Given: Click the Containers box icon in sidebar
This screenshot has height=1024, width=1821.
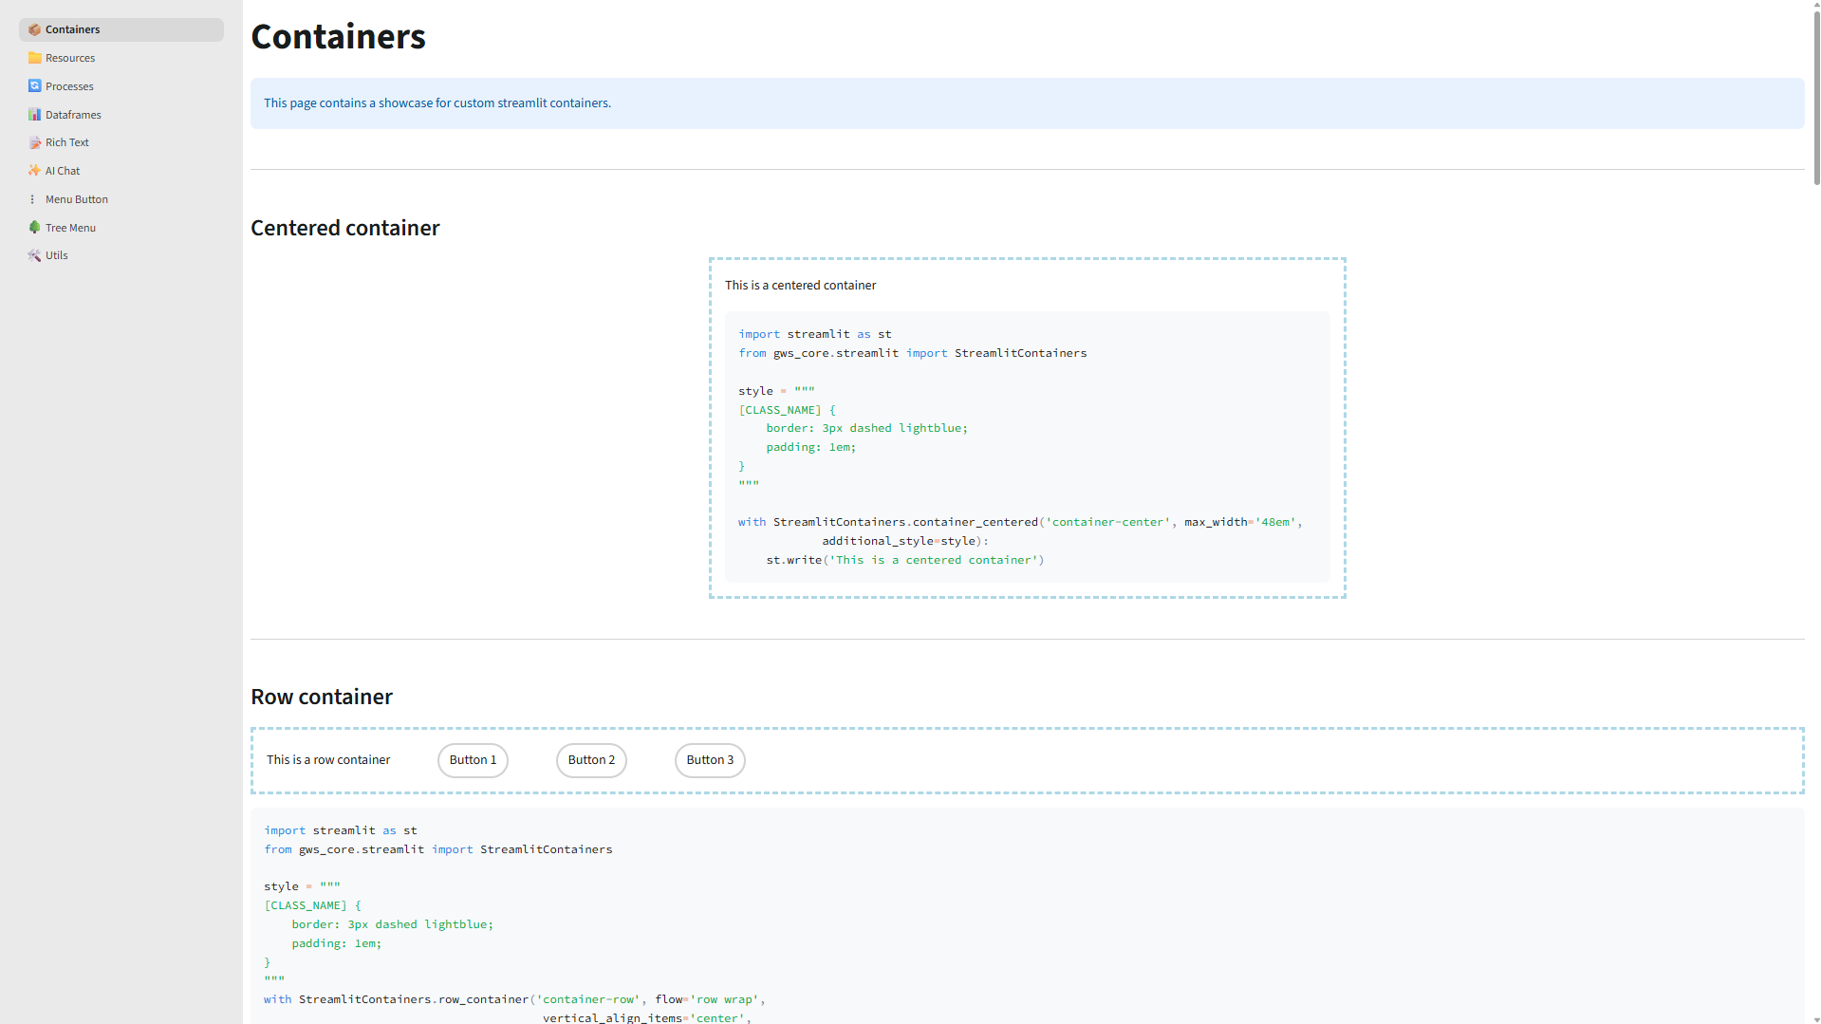Looking at the screenshot, I should pyautogui.click(x=35, y=29).
